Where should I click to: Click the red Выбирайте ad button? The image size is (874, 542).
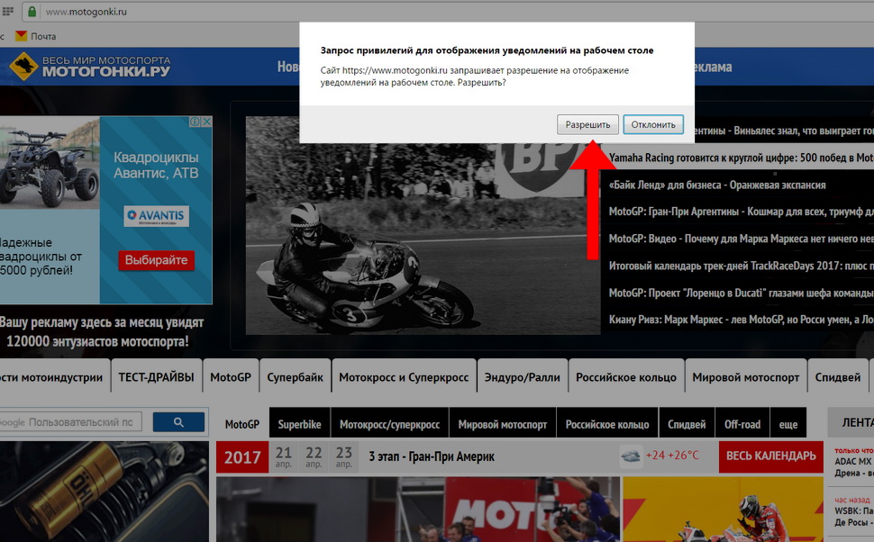click(156, 260)
